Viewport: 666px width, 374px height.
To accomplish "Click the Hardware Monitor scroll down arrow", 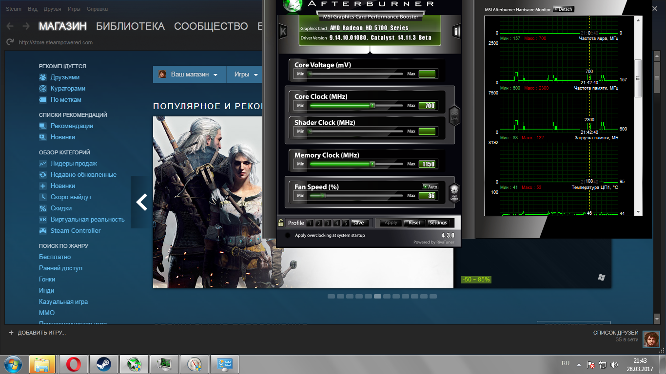I will 638,212.
